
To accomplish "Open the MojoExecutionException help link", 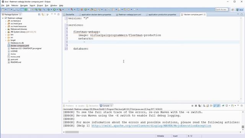I will (151, 126).
